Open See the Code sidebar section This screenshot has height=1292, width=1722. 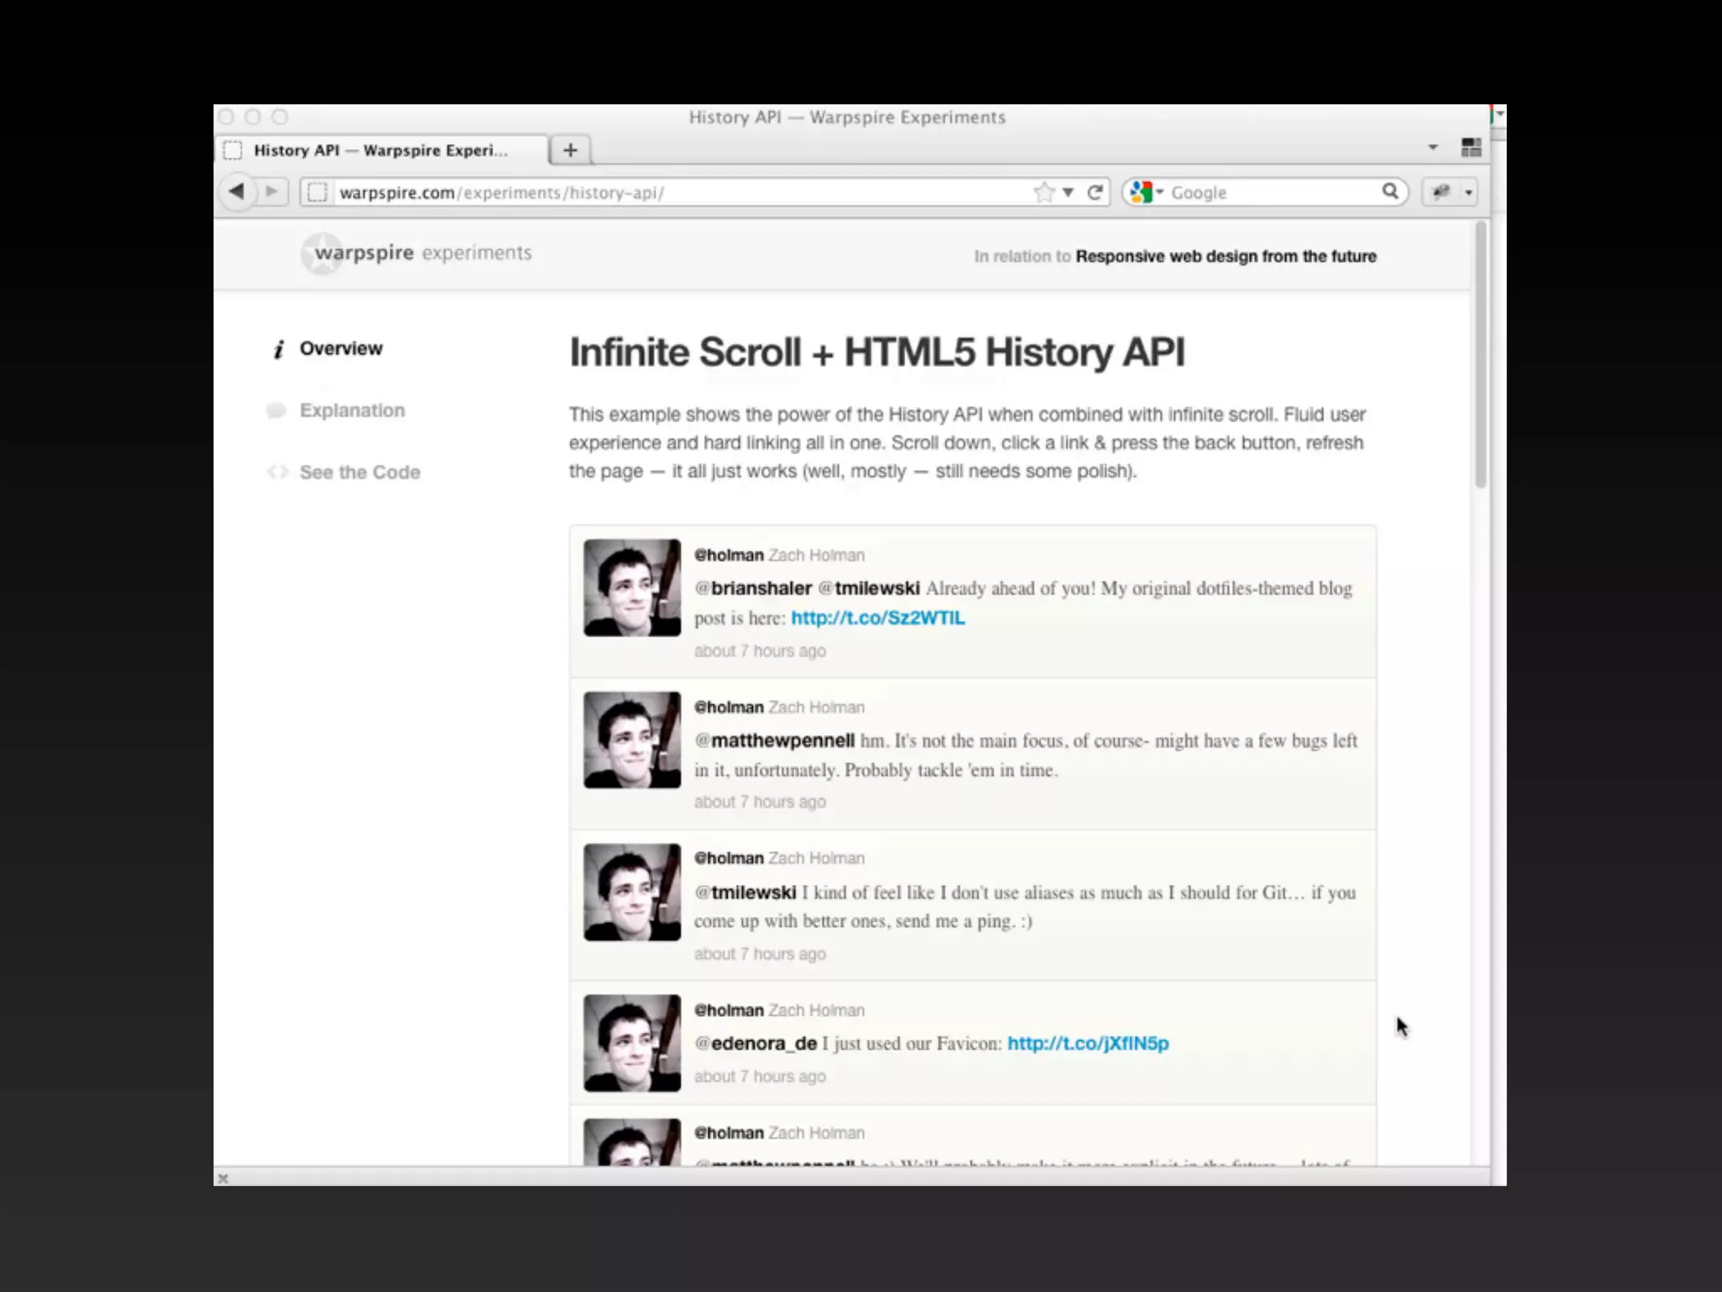pyautogui.click(x=359, y=473)
